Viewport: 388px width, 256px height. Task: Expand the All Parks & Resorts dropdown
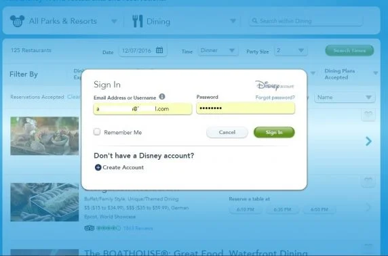114,21
